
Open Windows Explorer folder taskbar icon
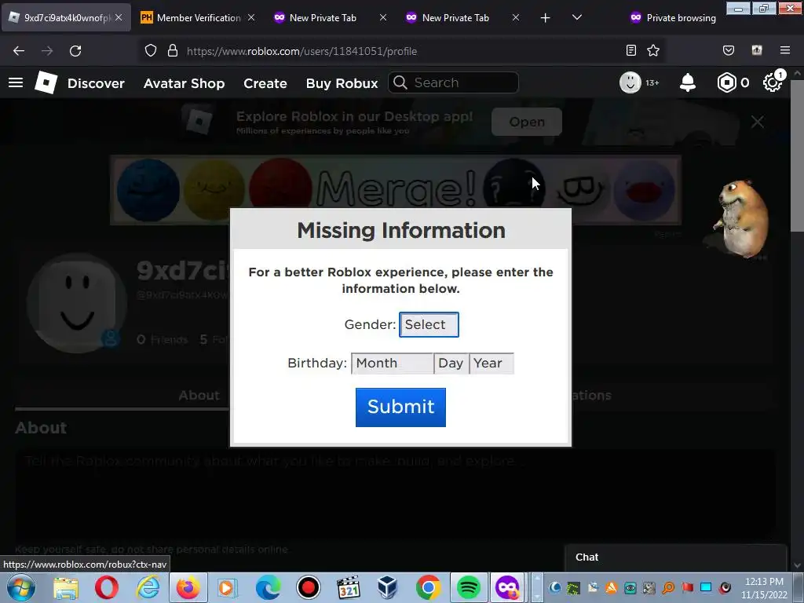point(66,587)
